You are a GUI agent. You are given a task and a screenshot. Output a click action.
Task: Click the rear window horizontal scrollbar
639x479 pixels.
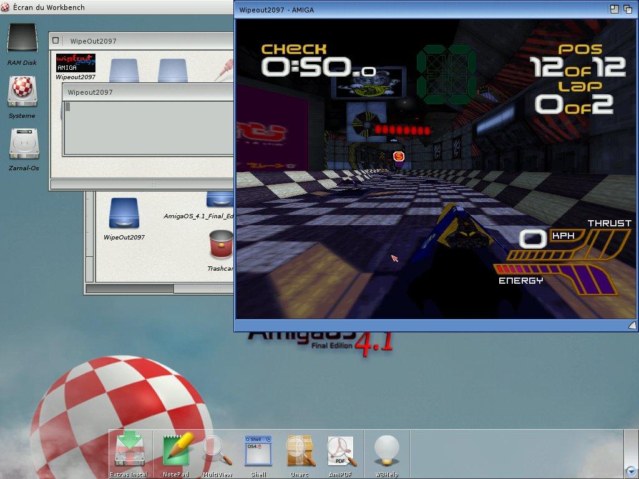(160, 288)
